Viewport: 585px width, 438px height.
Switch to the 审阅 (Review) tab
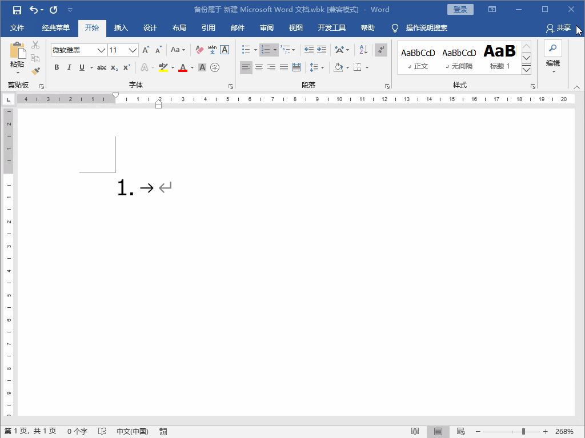point(267,28)
